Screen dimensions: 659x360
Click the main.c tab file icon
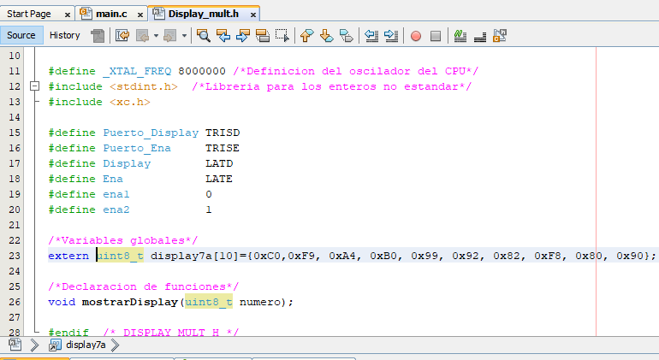86,14
